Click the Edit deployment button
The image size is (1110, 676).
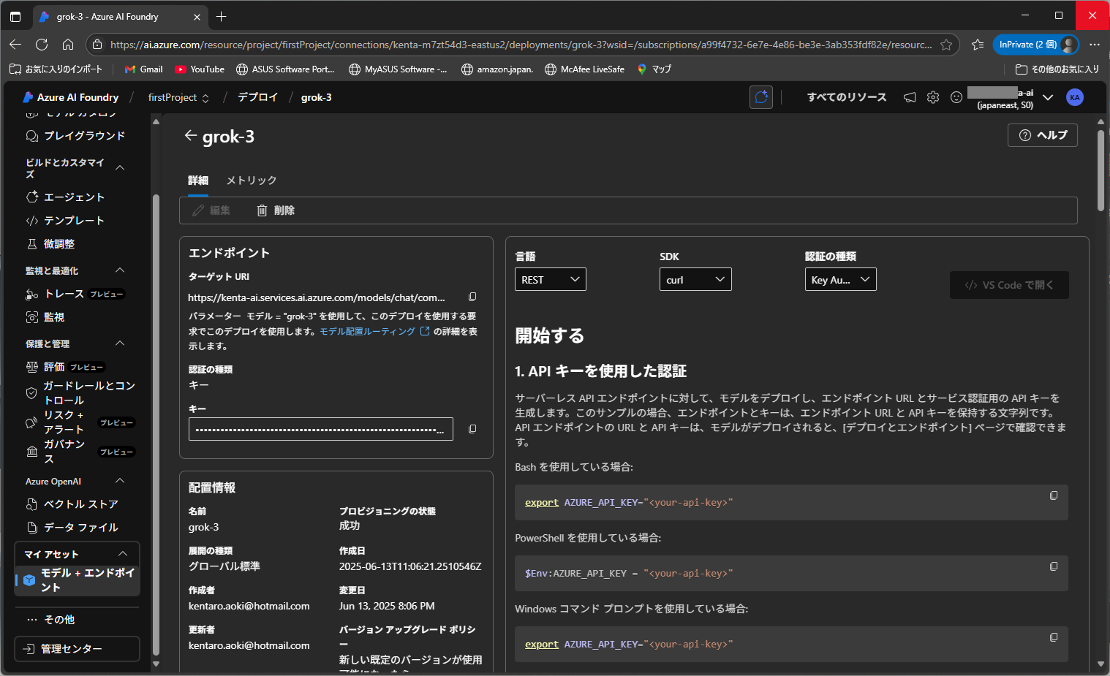tap(211, 210)
